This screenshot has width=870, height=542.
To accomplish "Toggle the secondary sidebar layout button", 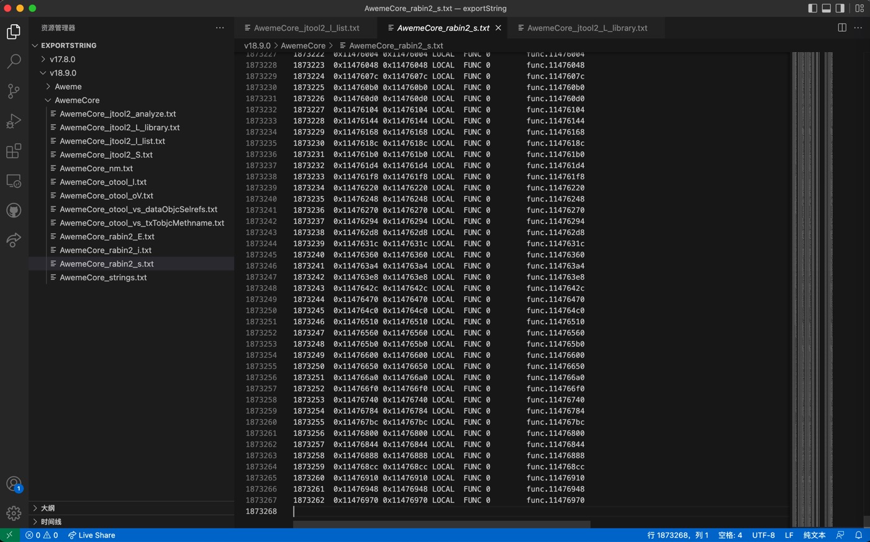I will pos(840,8).
